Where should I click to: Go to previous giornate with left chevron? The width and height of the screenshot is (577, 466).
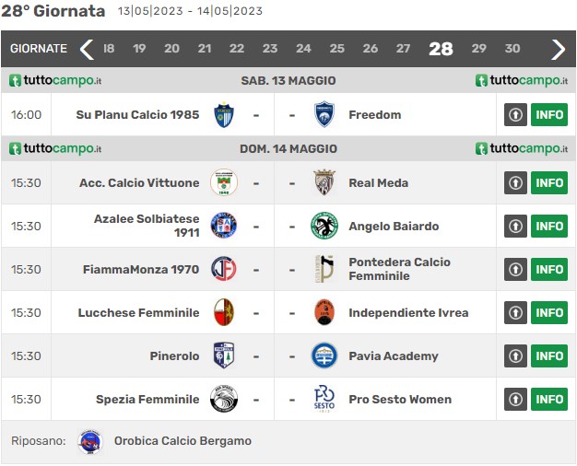(x=87, y=49)
